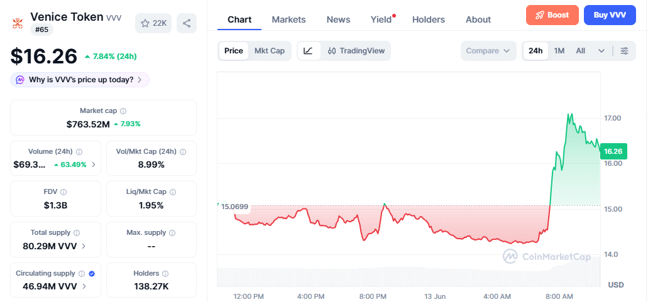Expand Circulating supply details chevron
Screen dimensions: 648x302
tap(84, 286)
